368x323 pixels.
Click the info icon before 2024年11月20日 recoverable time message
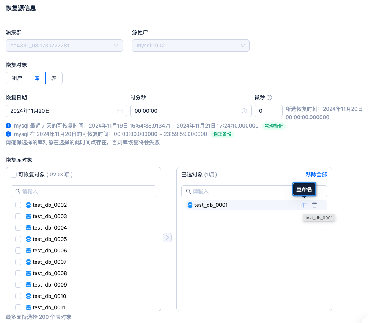8,134
